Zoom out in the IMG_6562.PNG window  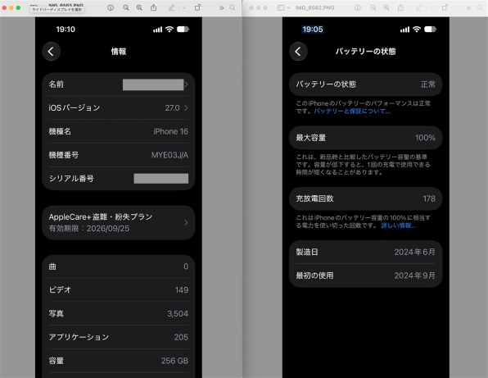click(373, 8)
